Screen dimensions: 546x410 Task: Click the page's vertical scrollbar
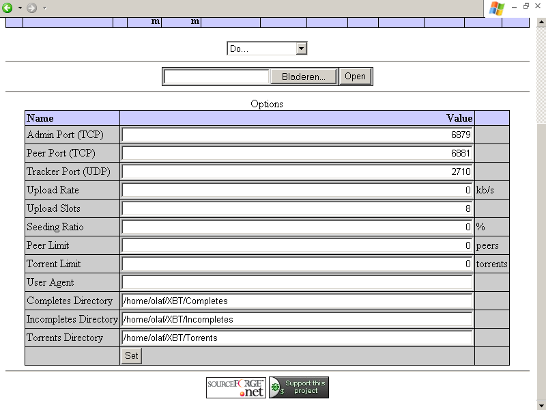click(x=541, y=205)
